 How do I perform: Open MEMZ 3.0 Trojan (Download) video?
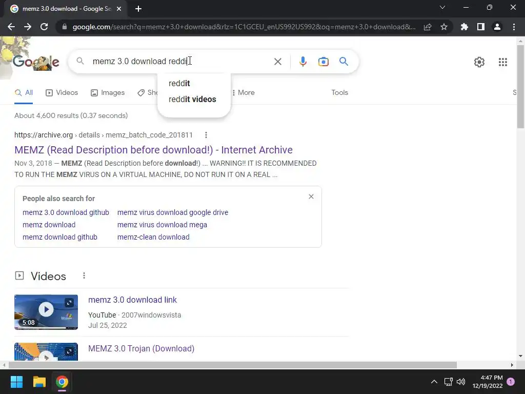pyautogui.click(x=141, y=348)
